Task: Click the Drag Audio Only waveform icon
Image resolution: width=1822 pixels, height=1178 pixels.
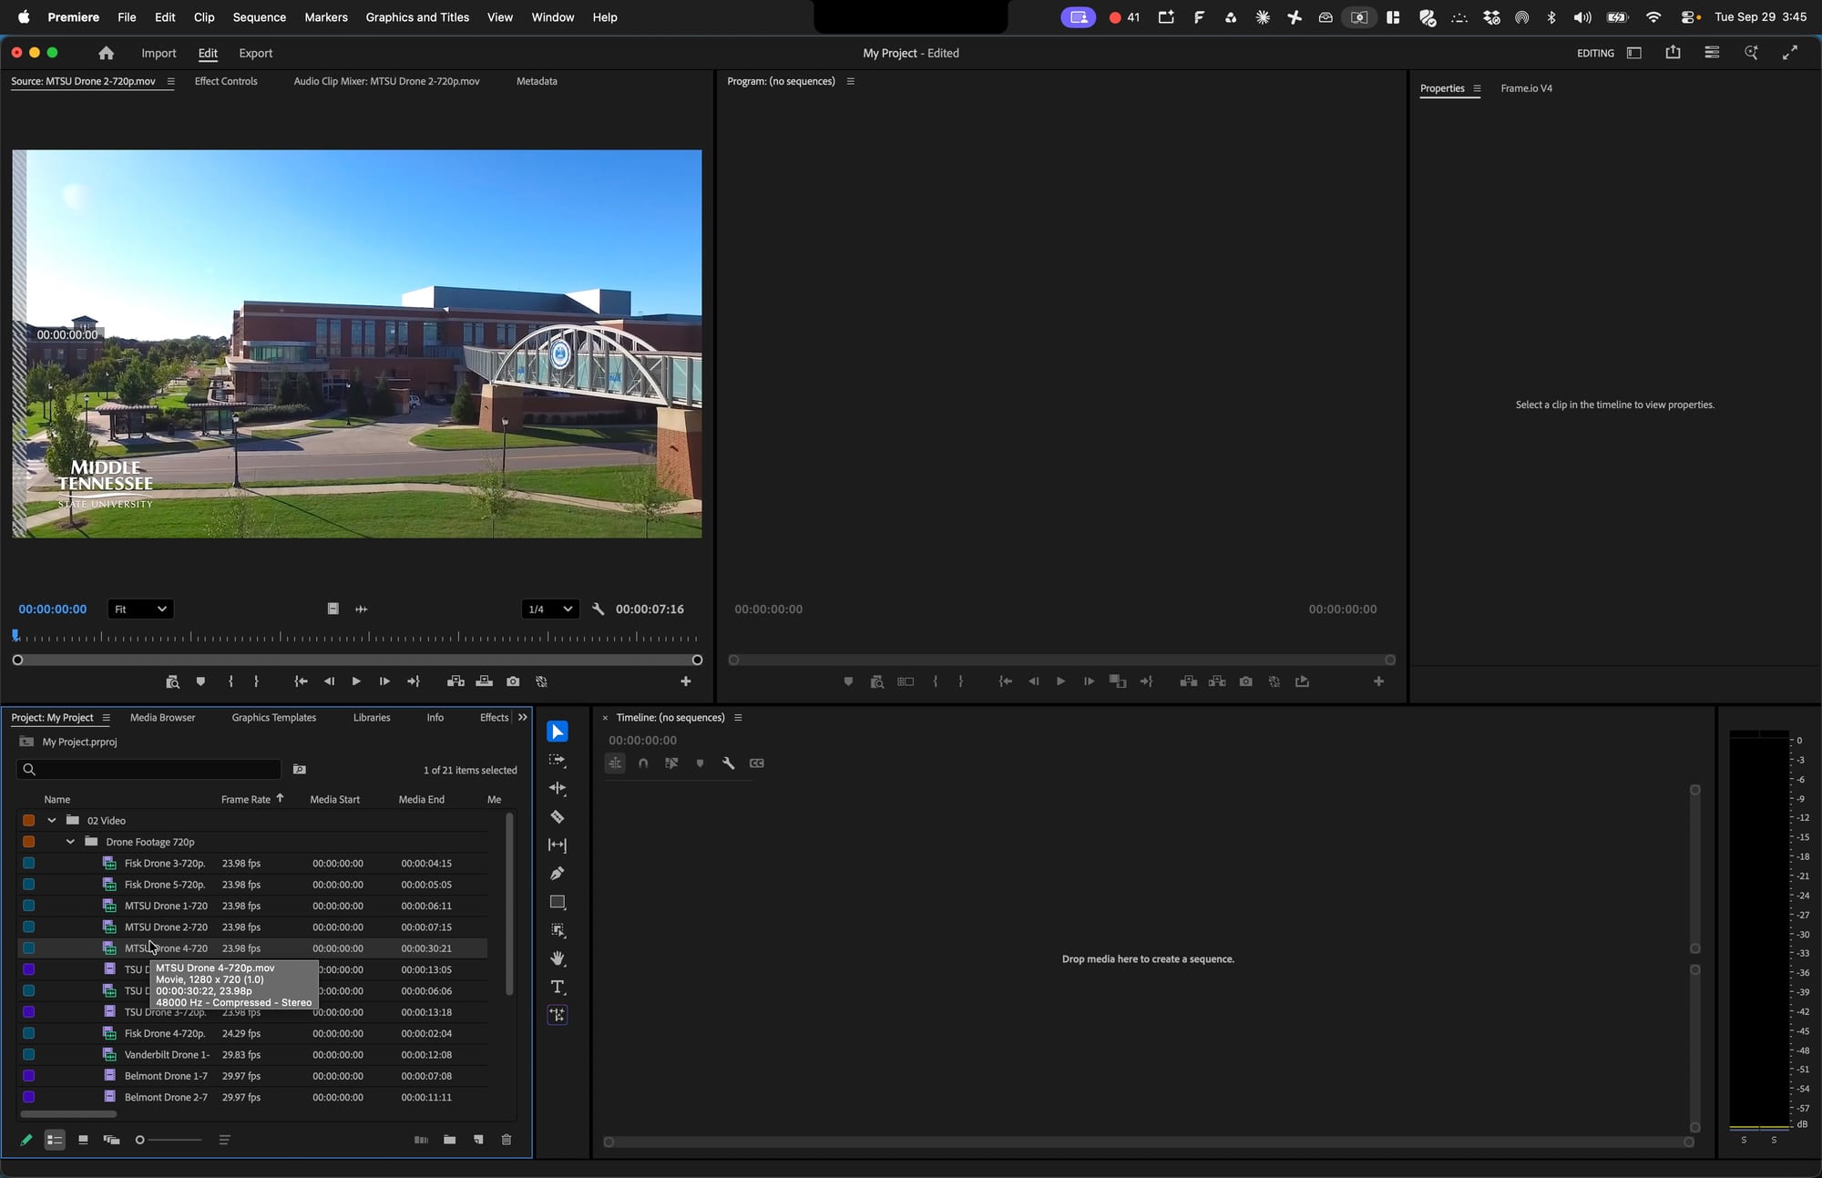Action: click(x=362, y=609)
